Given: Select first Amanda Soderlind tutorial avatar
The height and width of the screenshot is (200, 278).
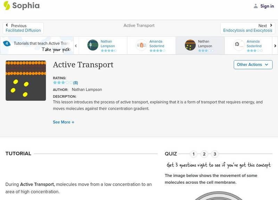Looking at the screenshot, I should (141, 45).
